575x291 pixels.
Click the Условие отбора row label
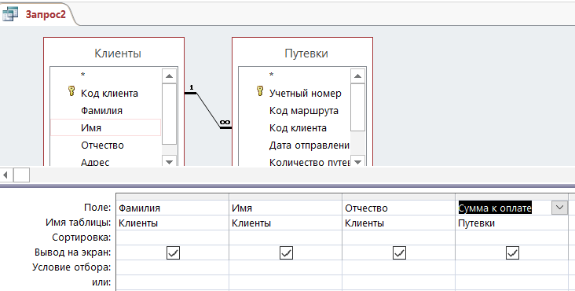[71, 267]
